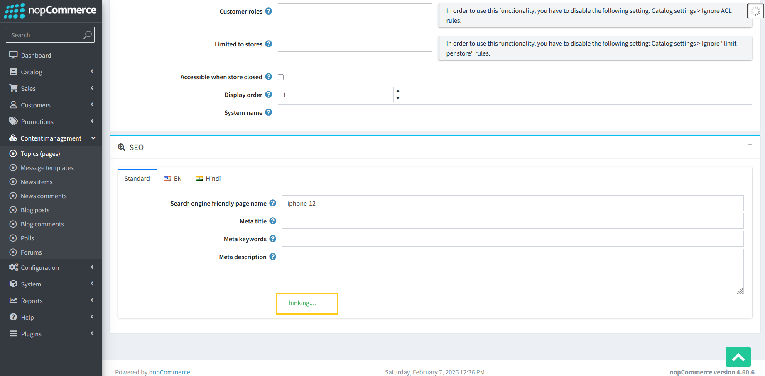Collapse the SEO panel
Screen dimensions: 765x376
click(x=750, y=145)
